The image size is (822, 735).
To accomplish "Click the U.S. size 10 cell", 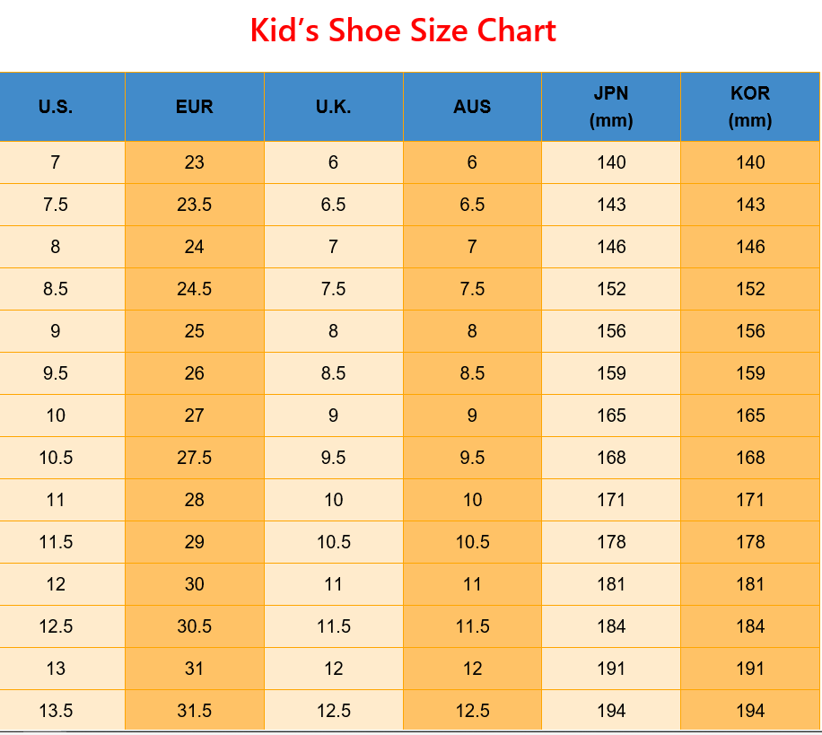I will click(56, 416).
